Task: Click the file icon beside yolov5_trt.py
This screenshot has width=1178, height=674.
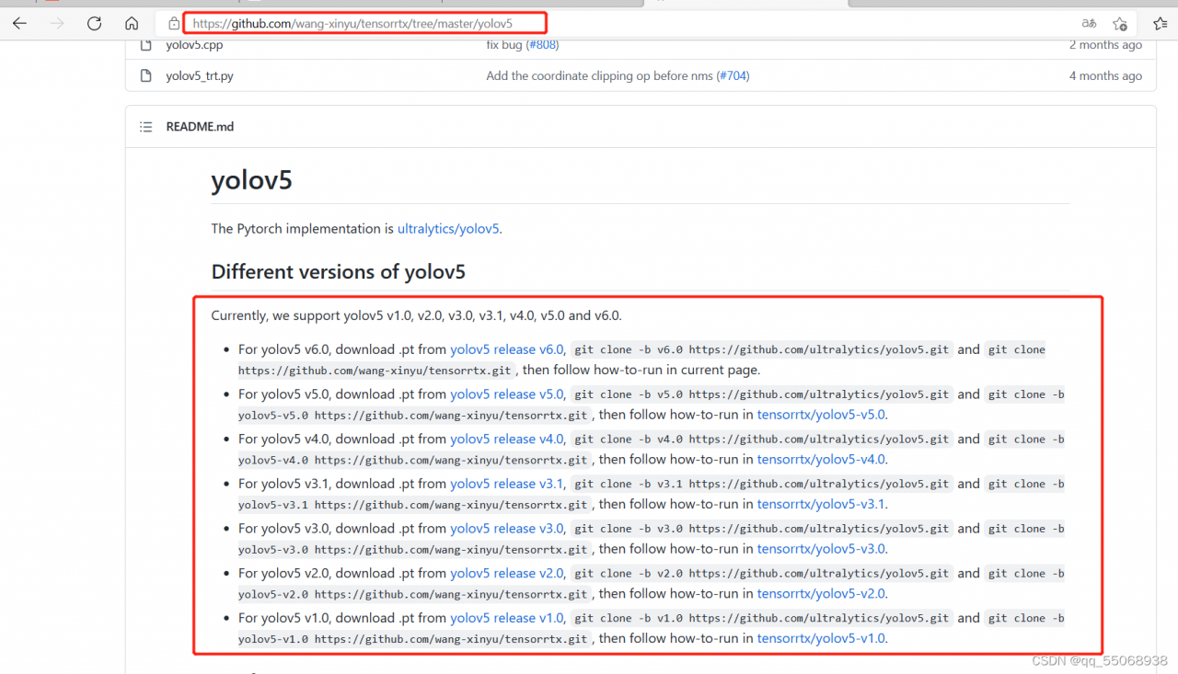Action: (145, 76)
